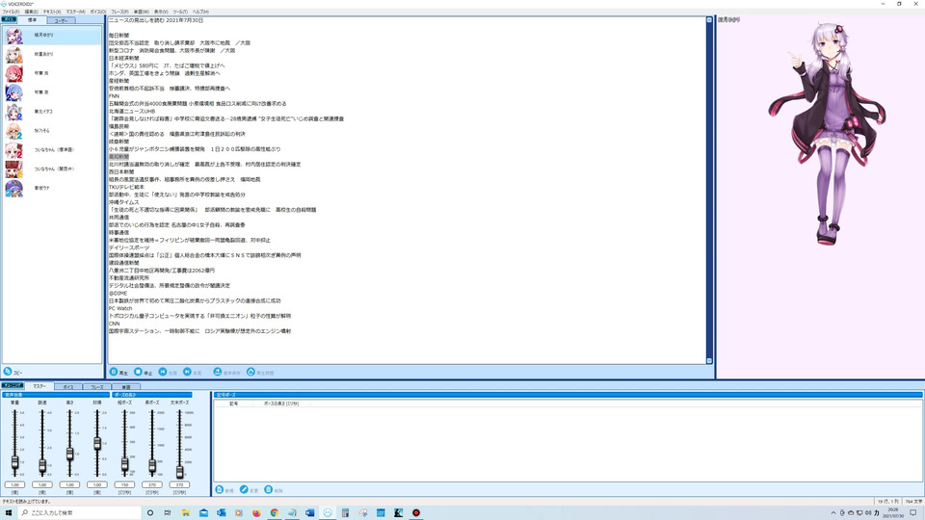Select the second voice avatar in the list

click(x=14, y=54)
